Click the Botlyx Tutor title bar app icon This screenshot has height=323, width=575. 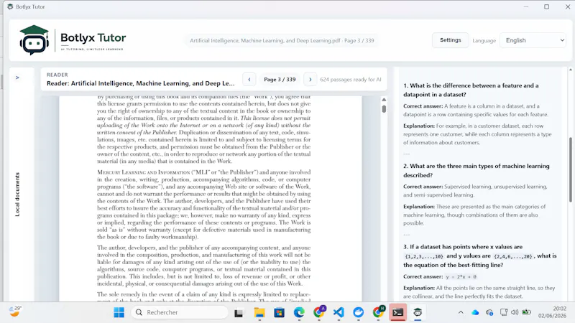coord(10,6)
